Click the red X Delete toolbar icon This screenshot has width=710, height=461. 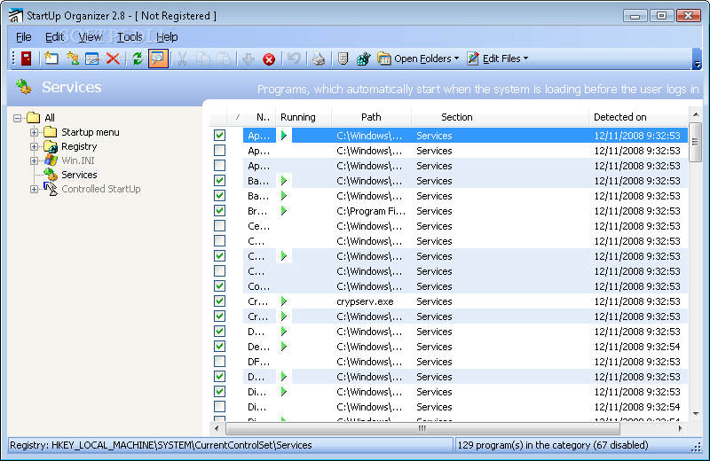tap(113, 59)
